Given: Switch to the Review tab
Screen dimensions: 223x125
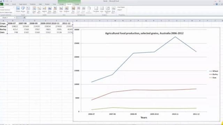Looking at the screenshot, I should [47, 4].
